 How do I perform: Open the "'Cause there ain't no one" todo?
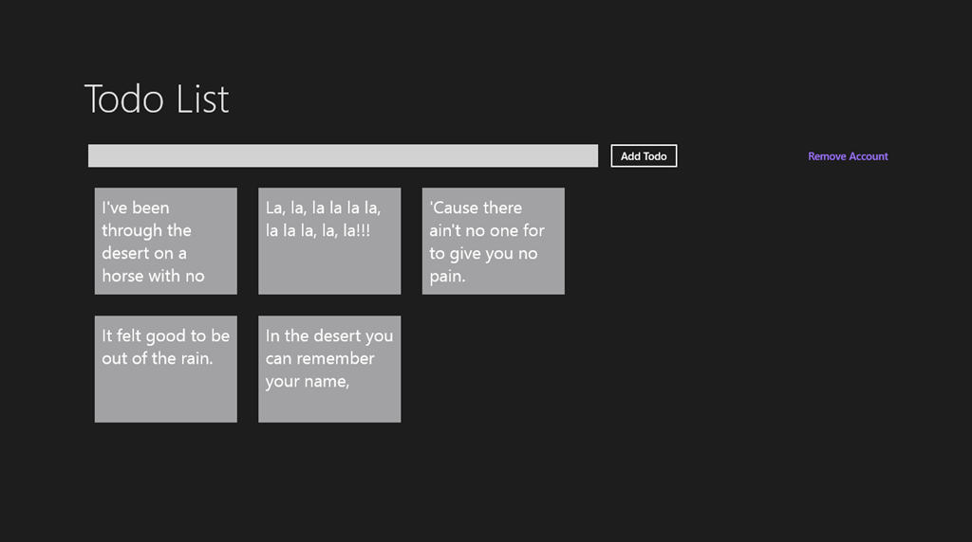pos(493,242)
